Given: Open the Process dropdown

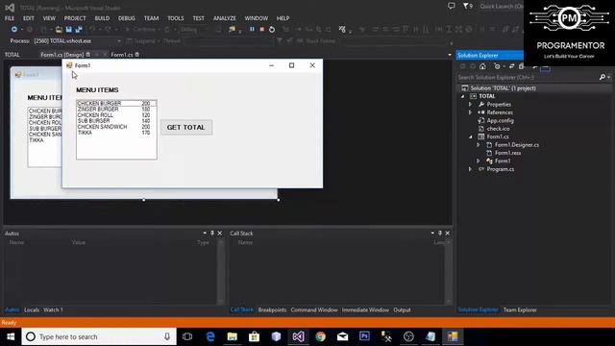Looking at the screenshot, I should point(118,40).
